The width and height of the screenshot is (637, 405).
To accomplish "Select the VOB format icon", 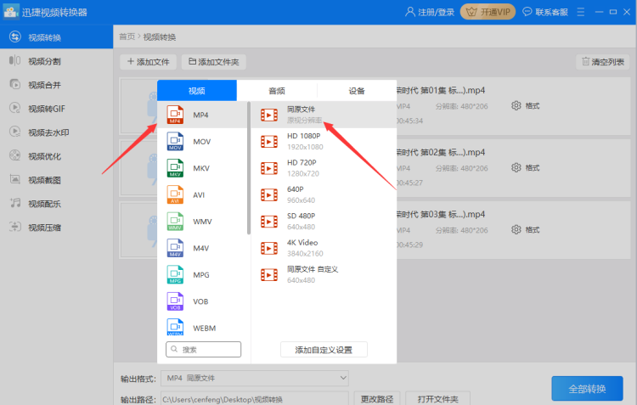I will [175, 301].
